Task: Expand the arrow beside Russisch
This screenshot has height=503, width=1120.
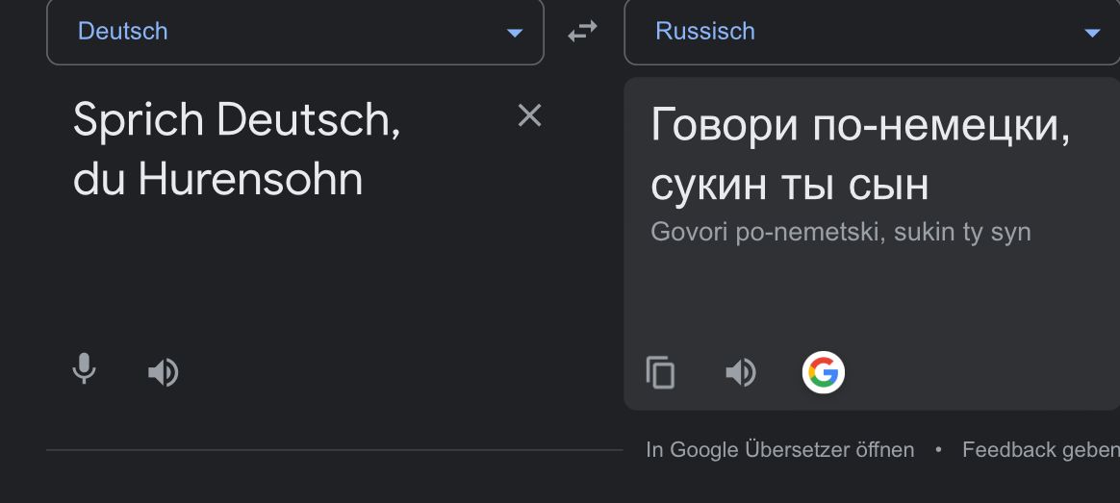Action: click(1092, 33)
